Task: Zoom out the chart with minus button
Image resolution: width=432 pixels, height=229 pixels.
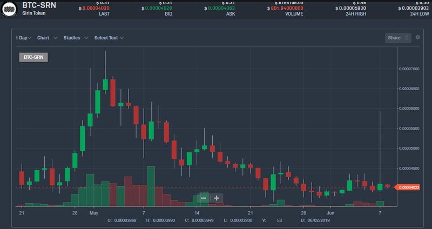Action: click(204, 198)
